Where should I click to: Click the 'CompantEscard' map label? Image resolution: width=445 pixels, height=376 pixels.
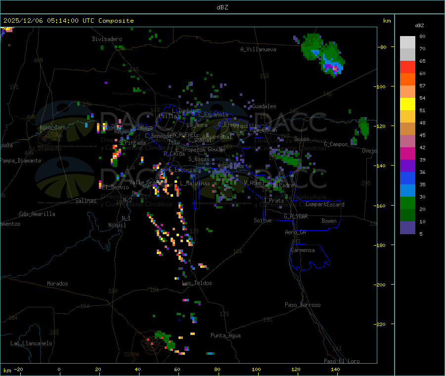[325, 205]
